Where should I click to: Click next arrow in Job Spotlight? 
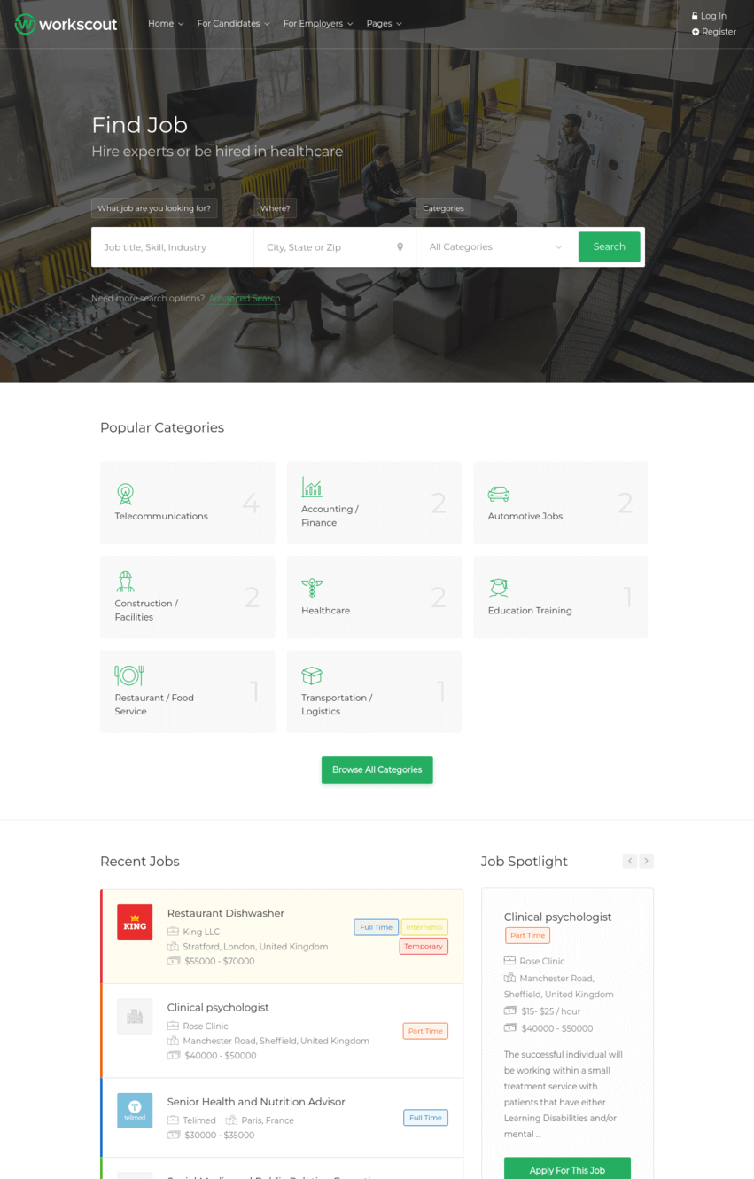tap(647, 861)
